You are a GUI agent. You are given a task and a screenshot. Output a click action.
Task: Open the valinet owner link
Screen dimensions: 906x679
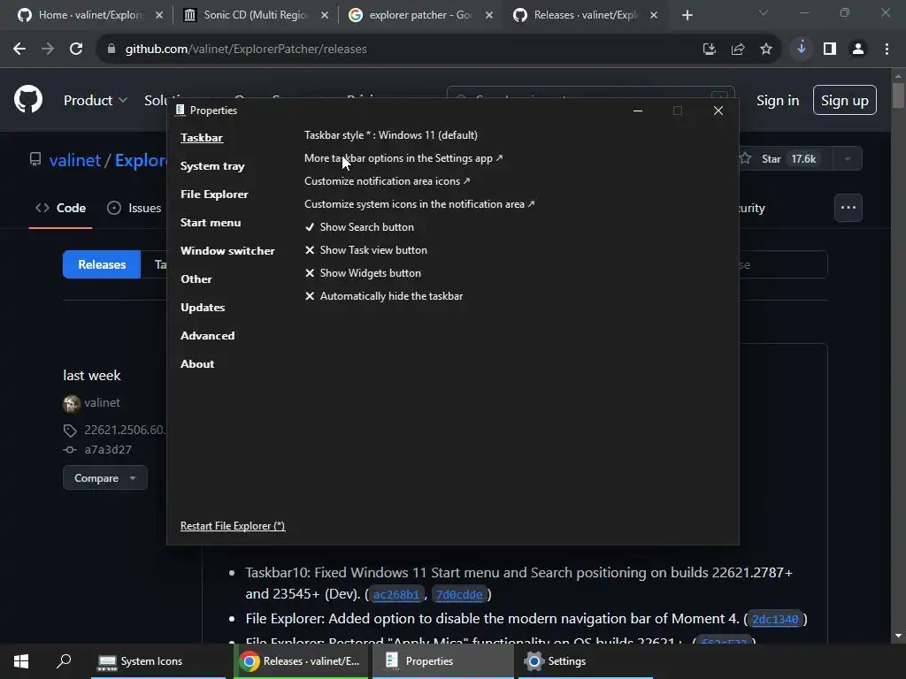(75, 160)
